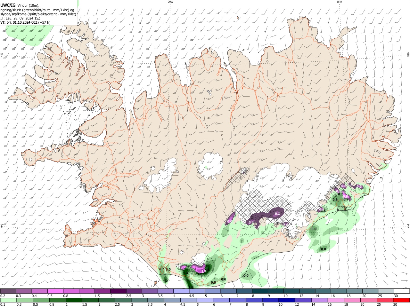Select the light pink 16 swatch in the rain legend
This screenshot has width=410, height=307.
tap(335, 300)
